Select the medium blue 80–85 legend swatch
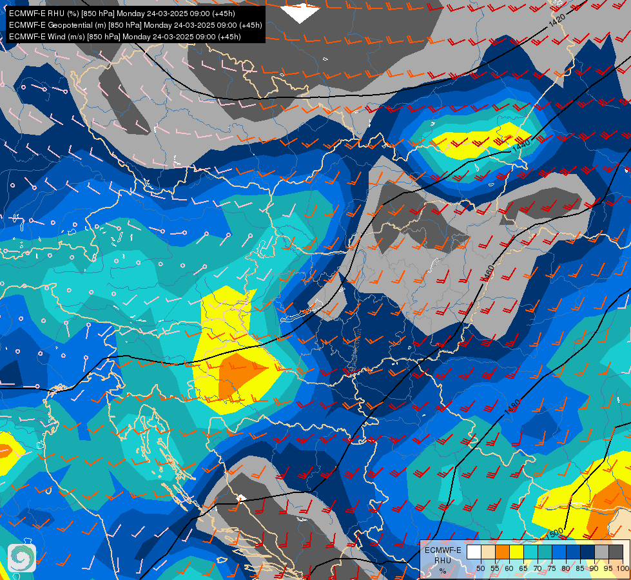Image resolution: width=631 pixels, height=580 pixels. coord(574,552)
